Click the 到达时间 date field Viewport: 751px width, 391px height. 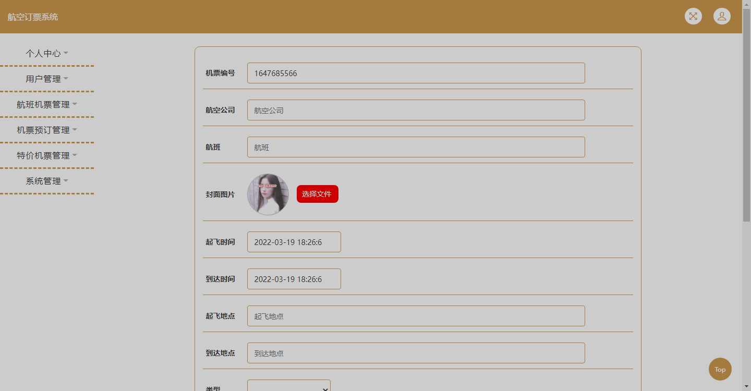coord(294,279)
